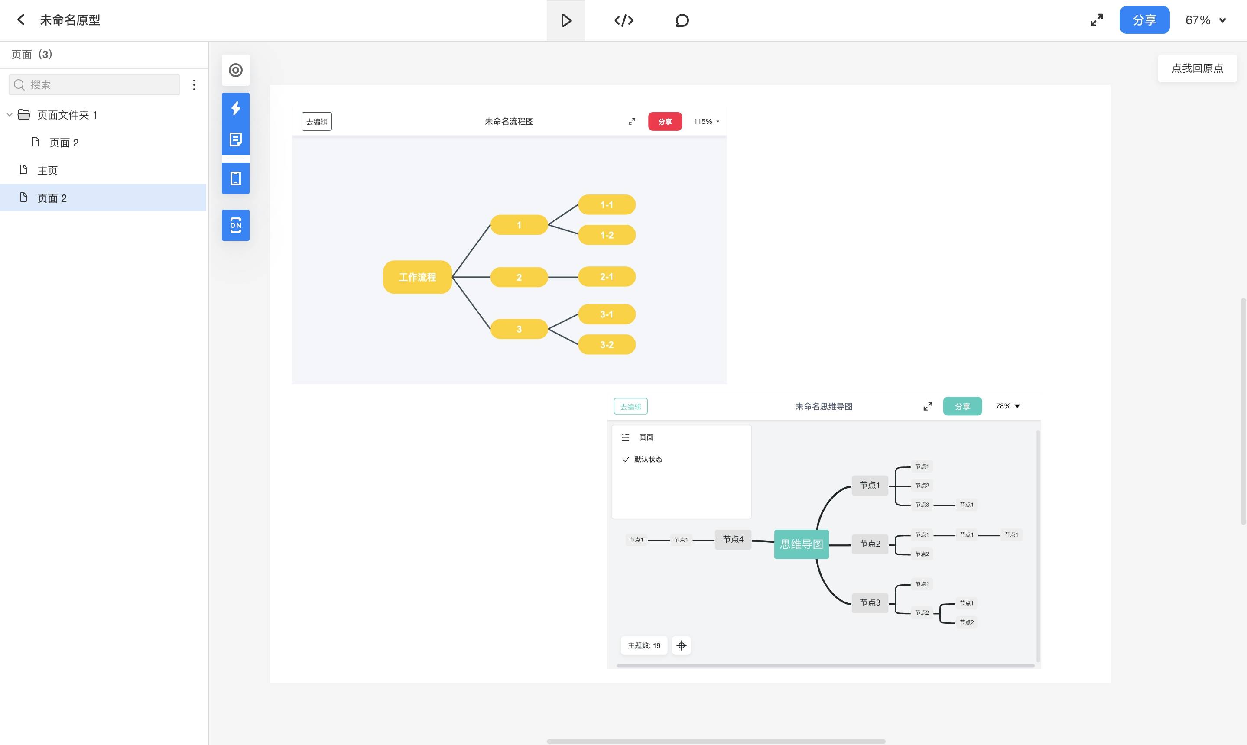Click the horizontal scrollbar at the bottom
Viewport: 1247px width, 745px height.
[x=716, y=741]
